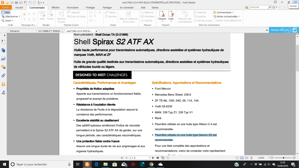
Task: Click the Zone de texte button
Action: tap(77, 16)
